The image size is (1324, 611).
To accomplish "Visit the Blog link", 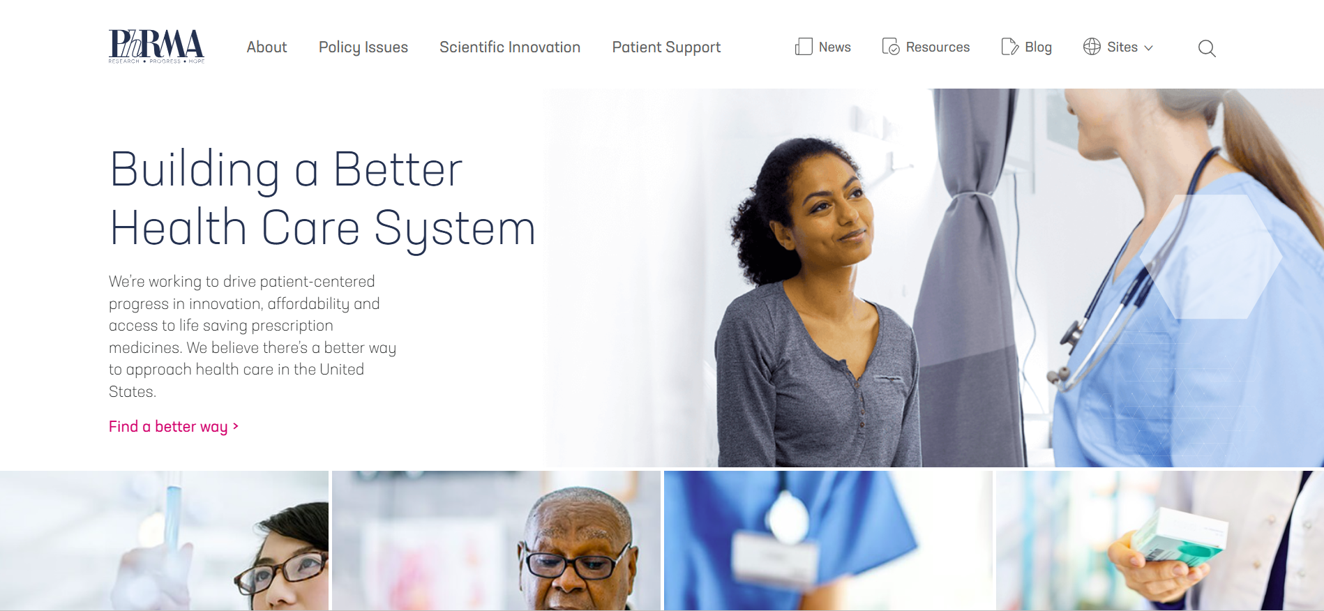I will click(x=1038, y=47).
